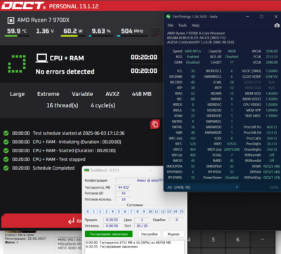The width and height of the screenshot is (281, 254).
Task: Open the ZenTimings File menu
Action: pos(170,25)
